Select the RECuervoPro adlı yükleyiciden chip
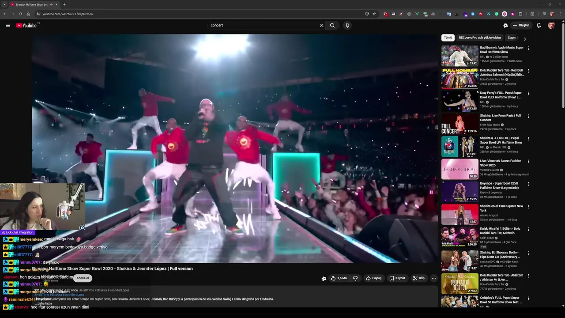 [480, 38]
